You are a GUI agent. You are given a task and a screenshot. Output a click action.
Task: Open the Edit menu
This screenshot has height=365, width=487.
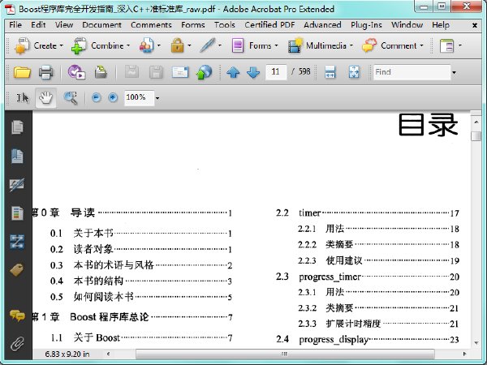pyautogui.click(x=38, y=25)
